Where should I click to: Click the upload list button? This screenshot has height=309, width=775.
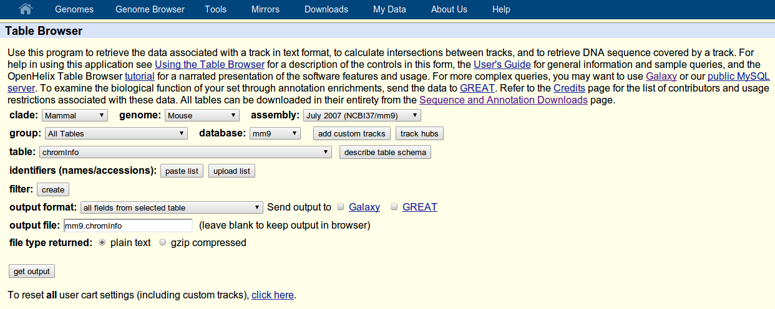232,171
